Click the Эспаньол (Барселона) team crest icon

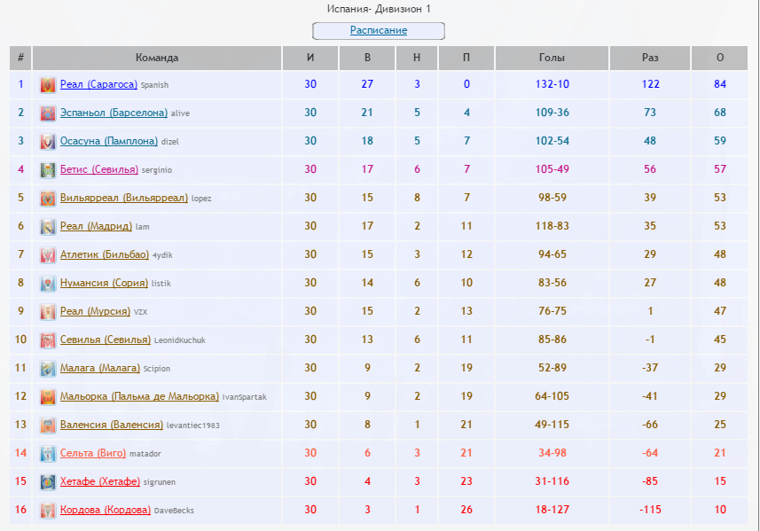coord(48,113)
